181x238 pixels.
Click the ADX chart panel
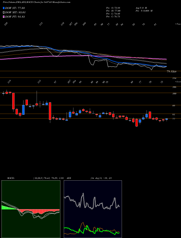(x=93, y=209)
